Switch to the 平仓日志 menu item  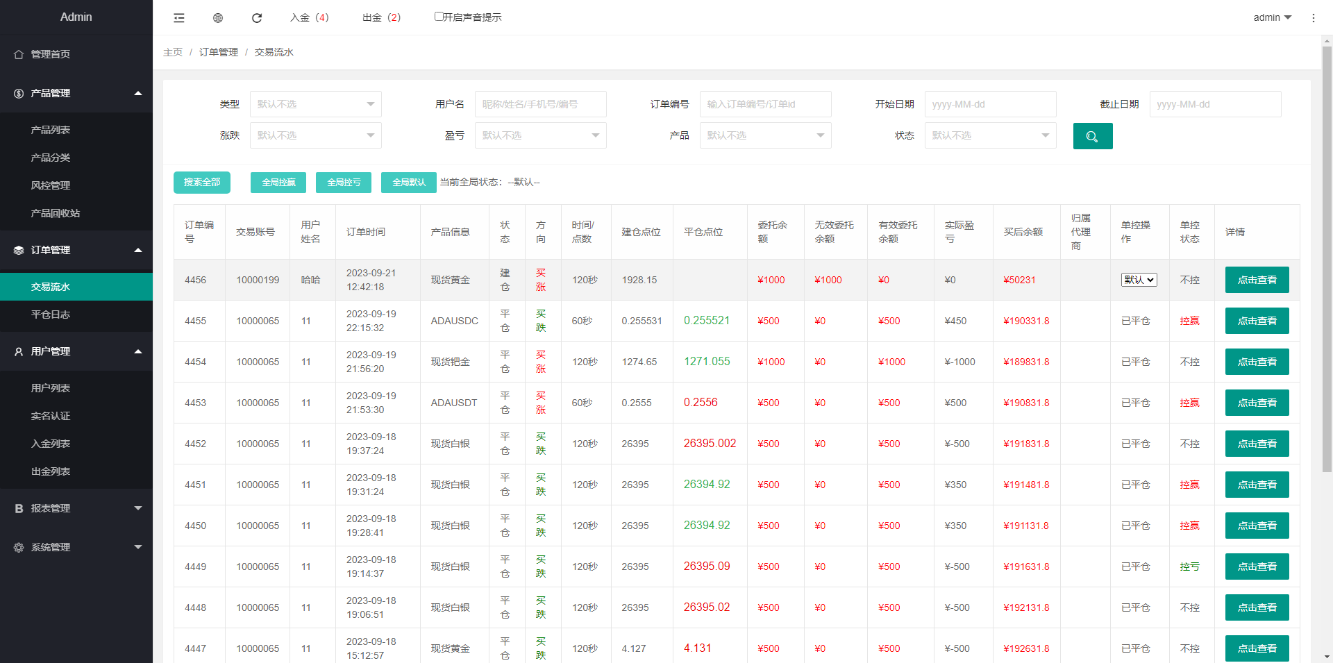coord(51,314)
